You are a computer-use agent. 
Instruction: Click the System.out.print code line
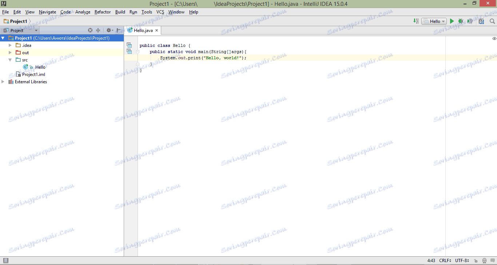[x=203, y=58]
